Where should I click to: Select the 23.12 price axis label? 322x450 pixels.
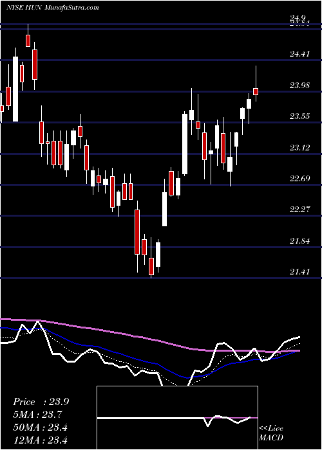tap(299, 147)
